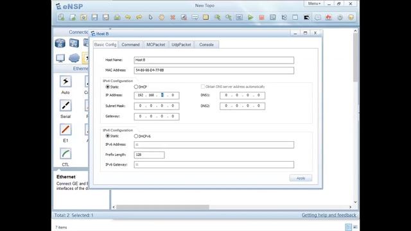Click the Save toolbar icon
Viewport: 411px width, 231px height.
click(94, 17)
